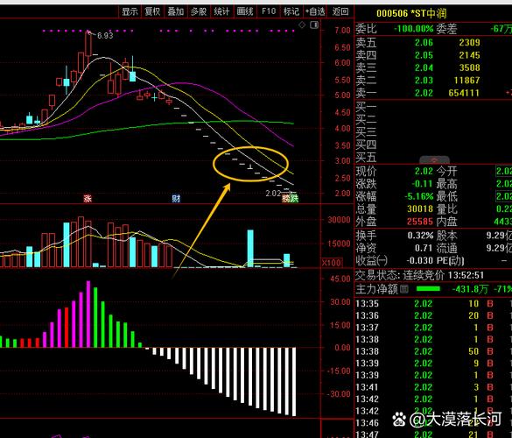Click the 6.93 peak price label

[x=105, y=35]
